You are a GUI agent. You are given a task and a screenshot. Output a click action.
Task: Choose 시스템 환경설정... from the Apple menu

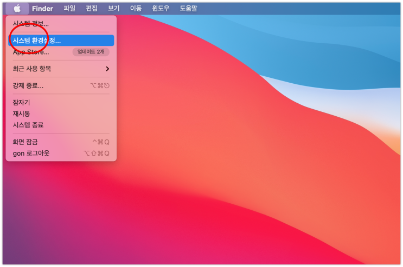point(61,41)
